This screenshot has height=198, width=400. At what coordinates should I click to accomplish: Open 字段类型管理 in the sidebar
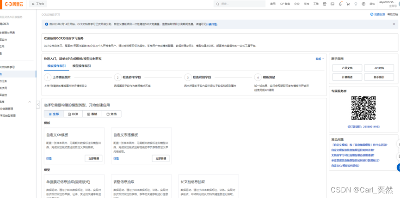[8, 115]
